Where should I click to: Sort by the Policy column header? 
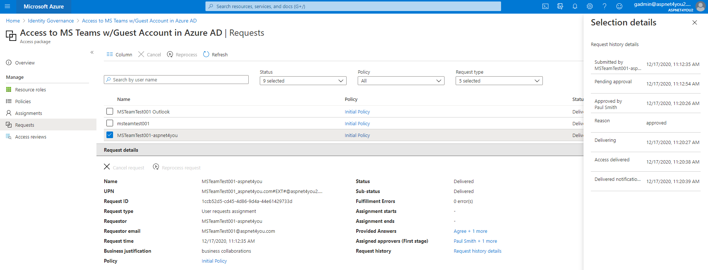coord(351,99)
